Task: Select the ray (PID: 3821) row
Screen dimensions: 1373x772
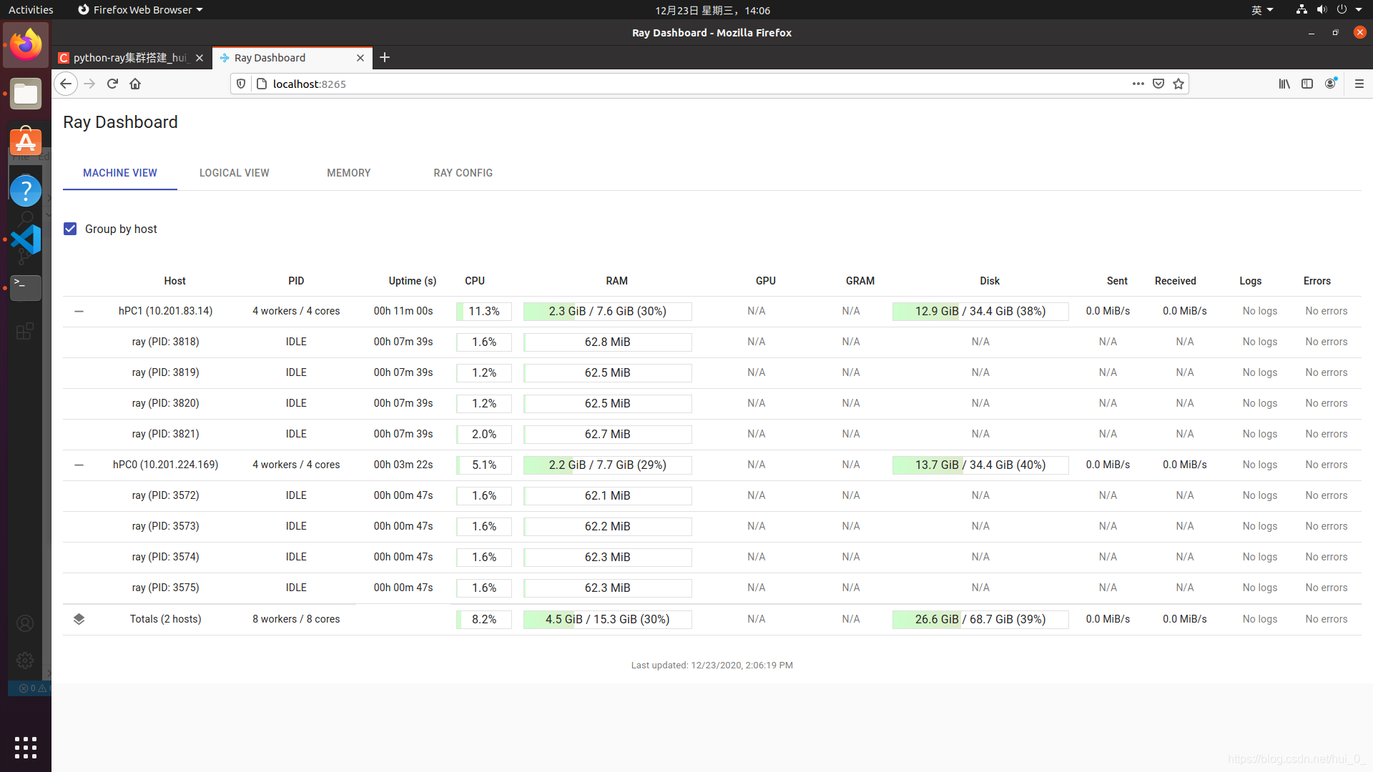Action: pos(712,434)
